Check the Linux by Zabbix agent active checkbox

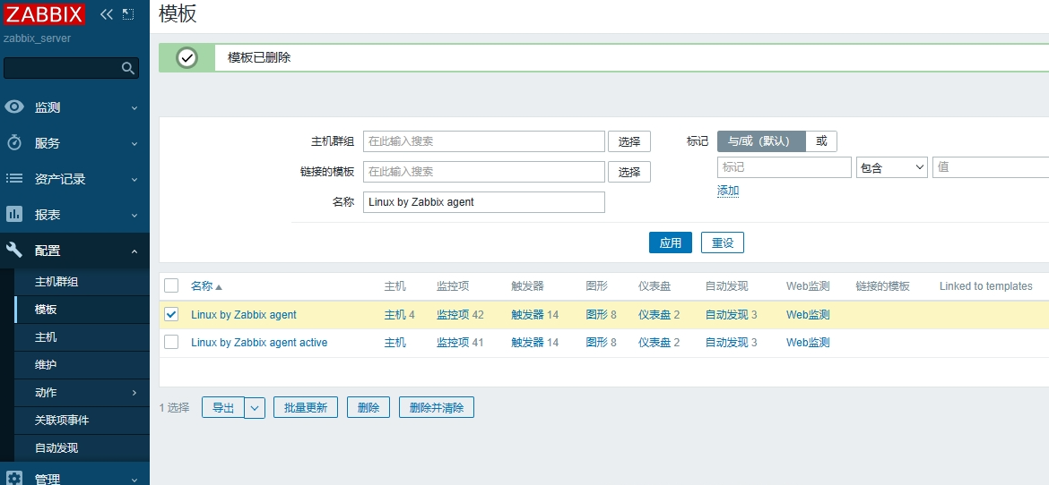click(171, 342)
